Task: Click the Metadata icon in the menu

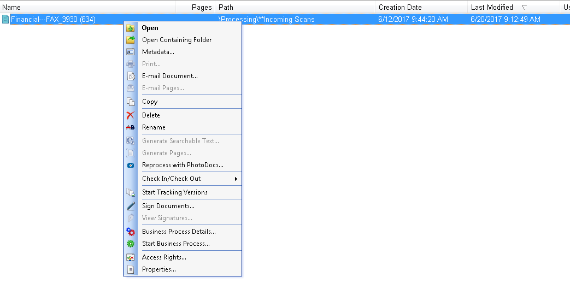Action: pyautogui.click(x=131, y=52)
